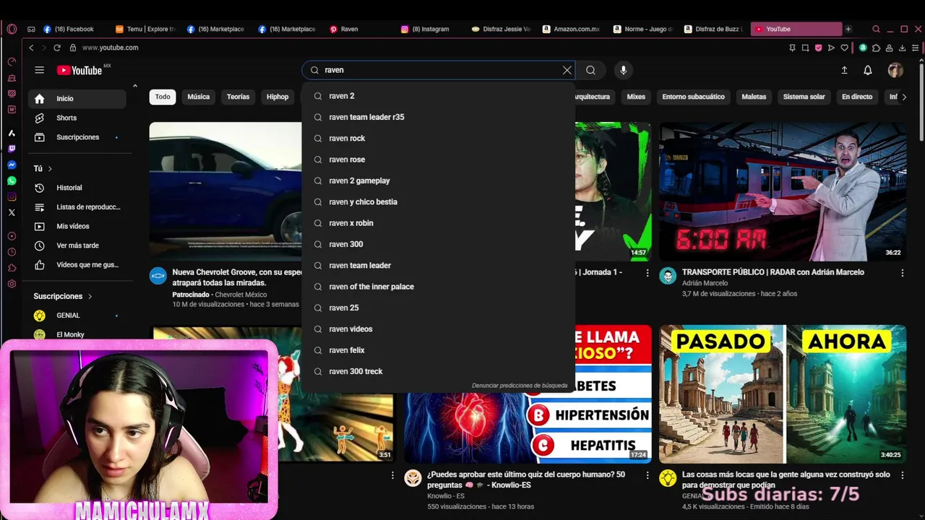Select the Entorno subacuático filter chip
The width and height of the screenshot is (925, 520).
[x=693, y=97]
